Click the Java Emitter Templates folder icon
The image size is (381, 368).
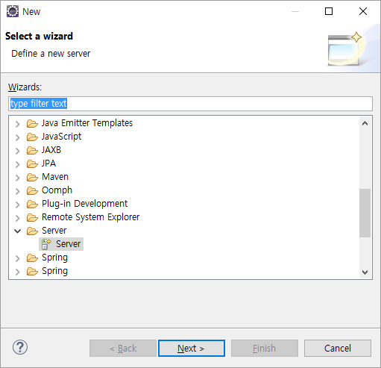coord(32,123)
